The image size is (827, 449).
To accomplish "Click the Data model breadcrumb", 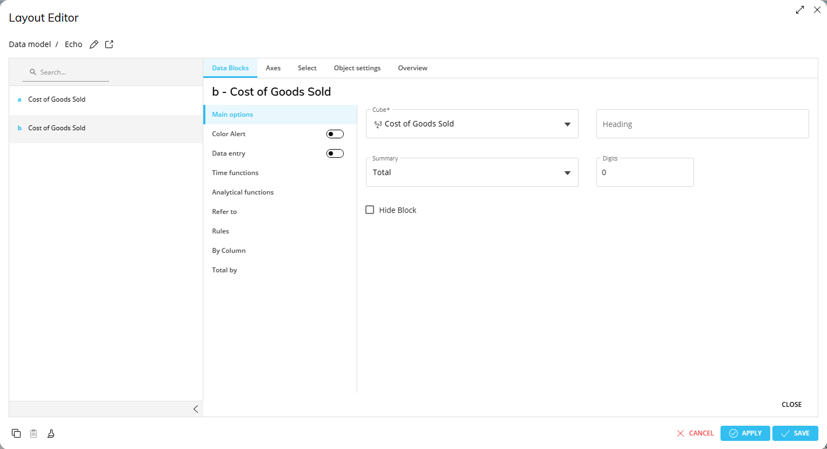I will pyautogui.click(x=30, y=44).
